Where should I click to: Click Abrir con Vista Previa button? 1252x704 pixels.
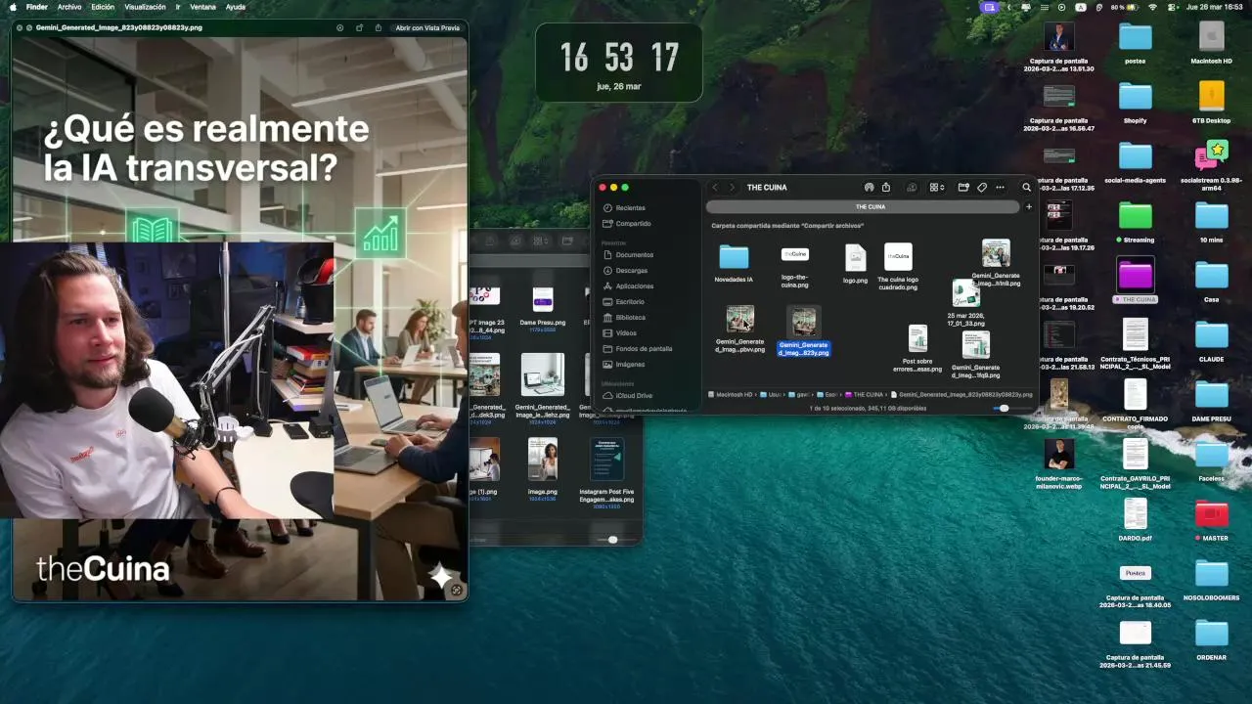[427, 28]
